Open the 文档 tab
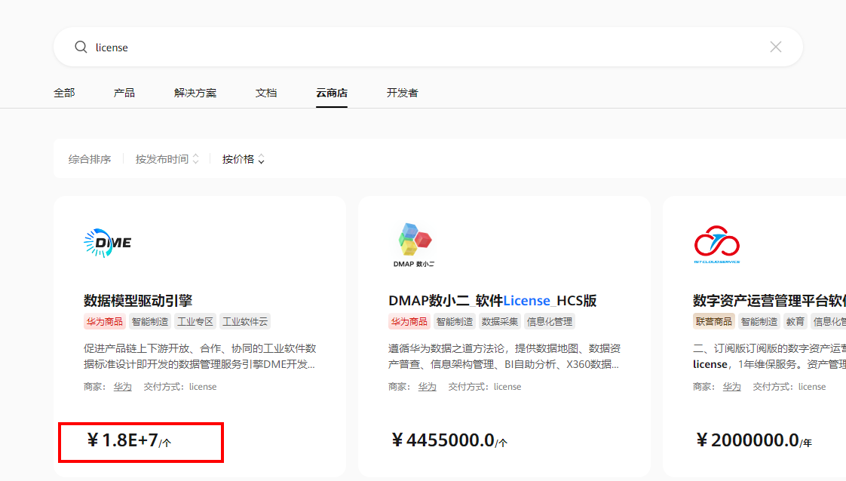Viewport: 846px width, 481px height. [266, 93]
